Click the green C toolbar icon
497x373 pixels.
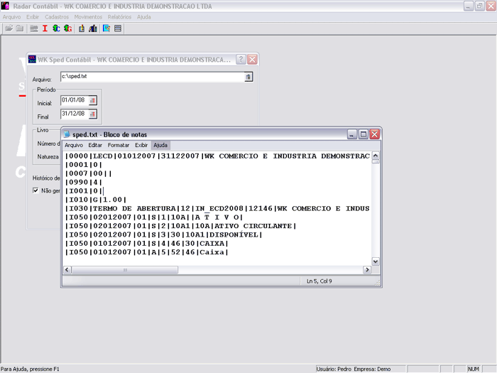(x=56, y=28)
